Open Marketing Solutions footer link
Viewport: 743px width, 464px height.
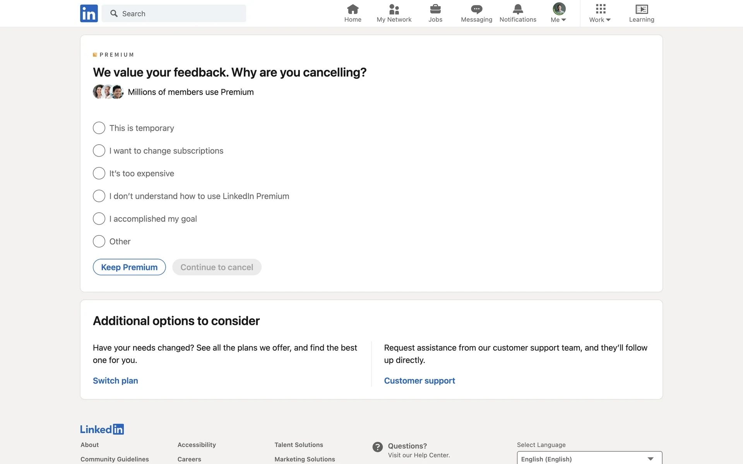305,459
